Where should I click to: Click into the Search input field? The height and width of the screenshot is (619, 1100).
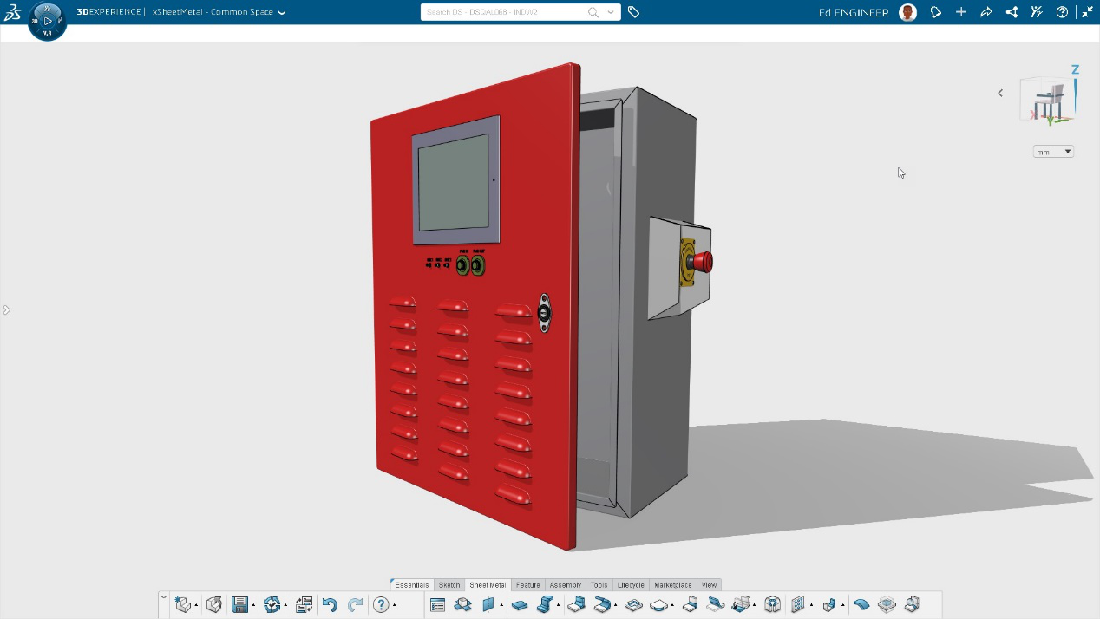(503, 12)
